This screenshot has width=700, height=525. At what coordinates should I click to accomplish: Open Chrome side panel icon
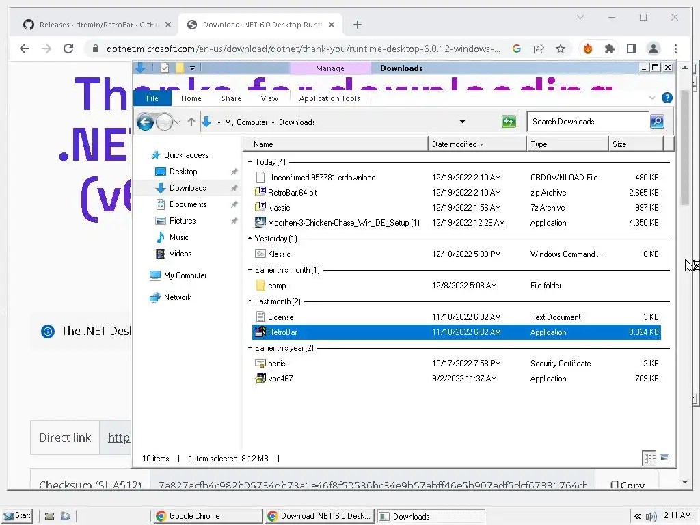coord(631,49)
